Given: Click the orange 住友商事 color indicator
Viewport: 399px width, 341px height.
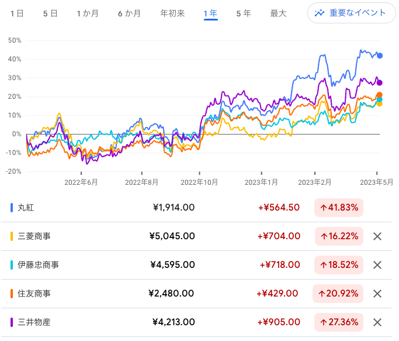Looking at the screenshot, I should pos(12,294).
